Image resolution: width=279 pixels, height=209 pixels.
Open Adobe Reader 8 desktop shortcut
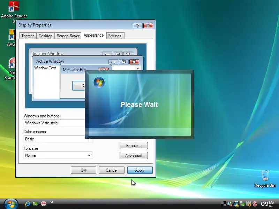(14, 11)
